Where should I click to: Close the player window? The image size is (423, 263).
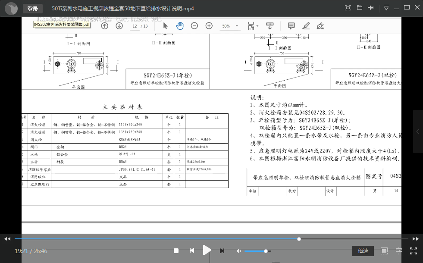[x=417, y=8]
